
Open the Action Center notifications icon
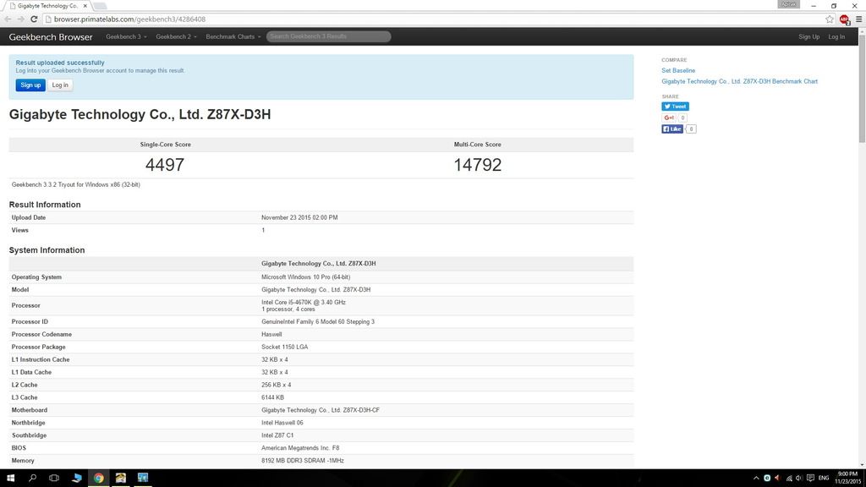click(x=810, y=479)
